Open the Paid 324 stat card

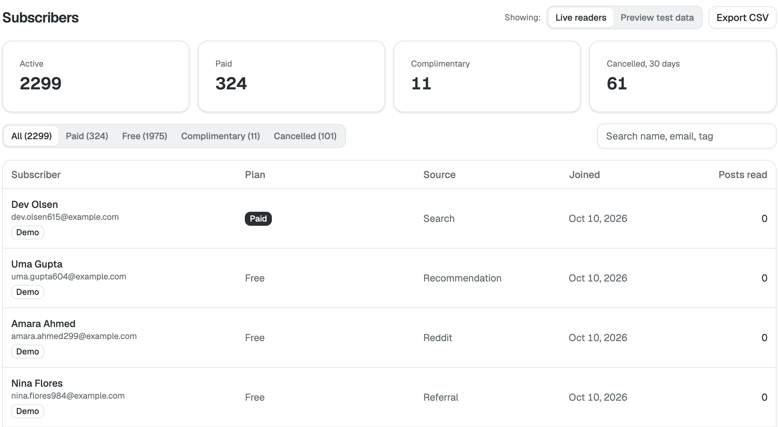point(291,76)
